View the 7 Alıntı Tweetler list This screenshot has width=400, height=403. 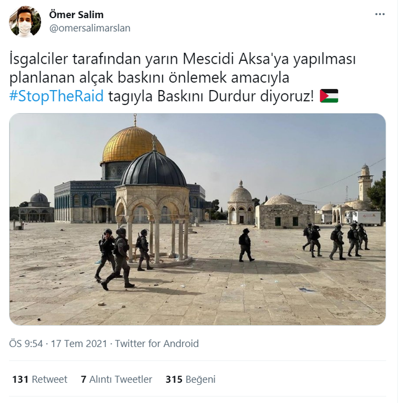click(116, 379)
